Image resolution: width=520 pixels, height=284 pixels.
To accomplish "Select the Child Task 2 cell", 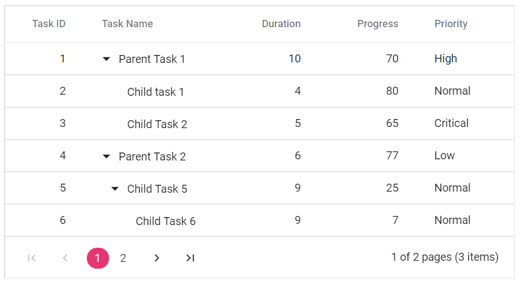I will coord(157,124).
